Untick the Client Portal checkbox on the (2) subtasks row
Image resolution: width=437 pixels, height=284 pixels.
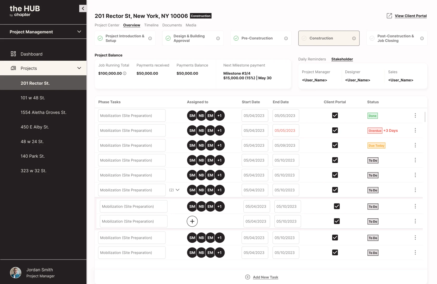(x=335, y=190)
